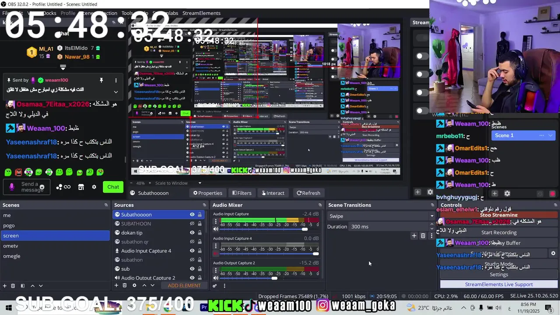Open the Tools menu

pyautogui.click(x=127, y=13)
